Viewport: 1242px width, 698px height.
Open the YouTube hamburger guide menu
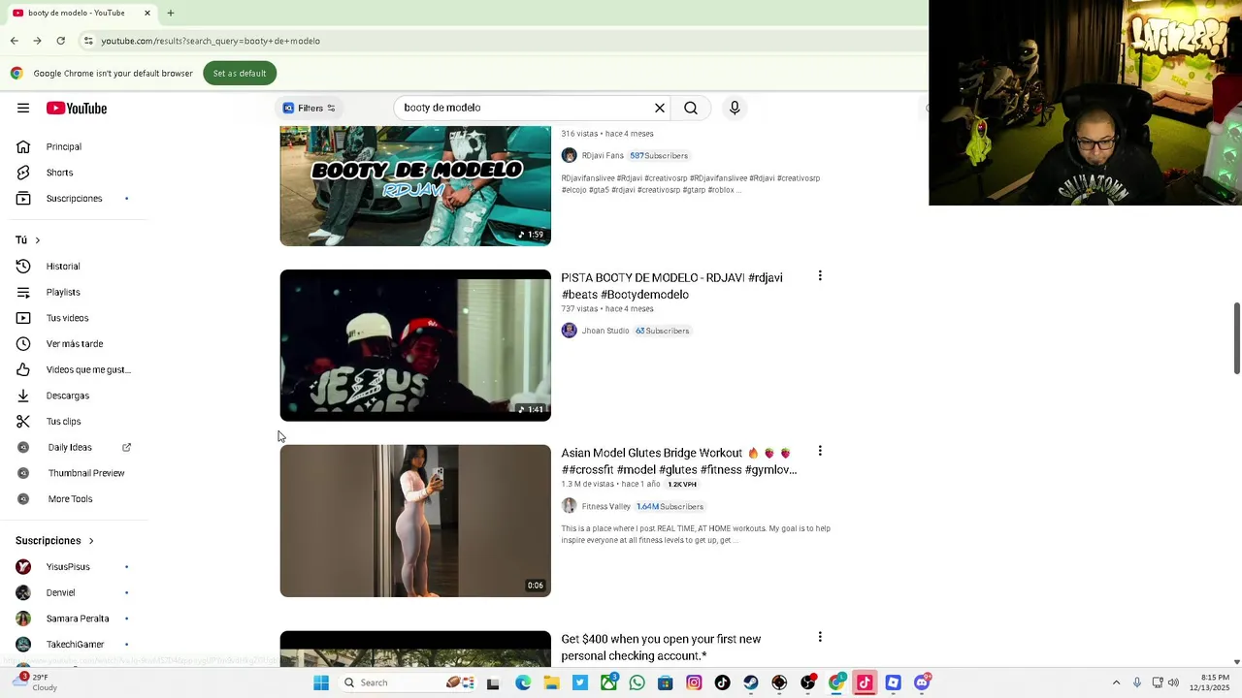click(23, 108)
